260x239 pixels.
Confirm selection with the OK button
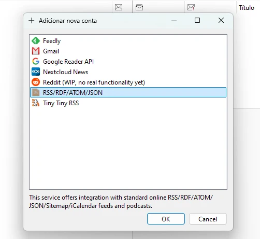pos(166,219)
